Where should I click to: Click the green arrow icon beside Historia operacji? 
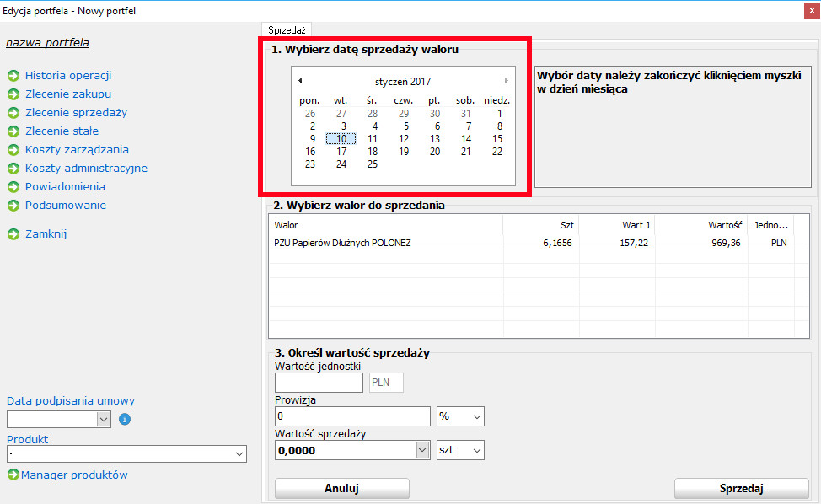13,76
